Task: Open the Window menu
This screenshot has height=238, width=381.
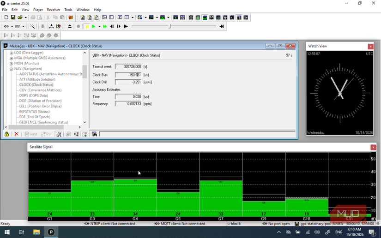Action: 83,10
